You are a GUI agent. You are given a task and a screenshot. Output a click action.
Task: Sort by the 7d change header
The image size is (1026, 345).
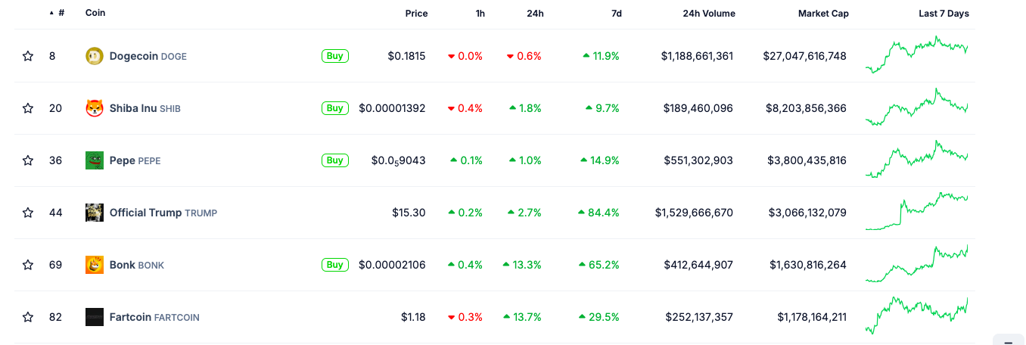(616, 14)
